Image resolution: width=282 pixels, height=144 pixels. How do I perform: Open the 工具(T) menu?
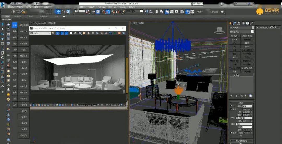20,7
